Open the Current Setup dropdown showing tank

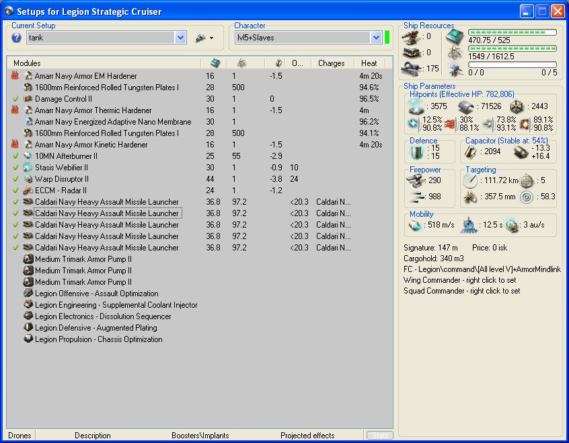click(x=180, y=38)
